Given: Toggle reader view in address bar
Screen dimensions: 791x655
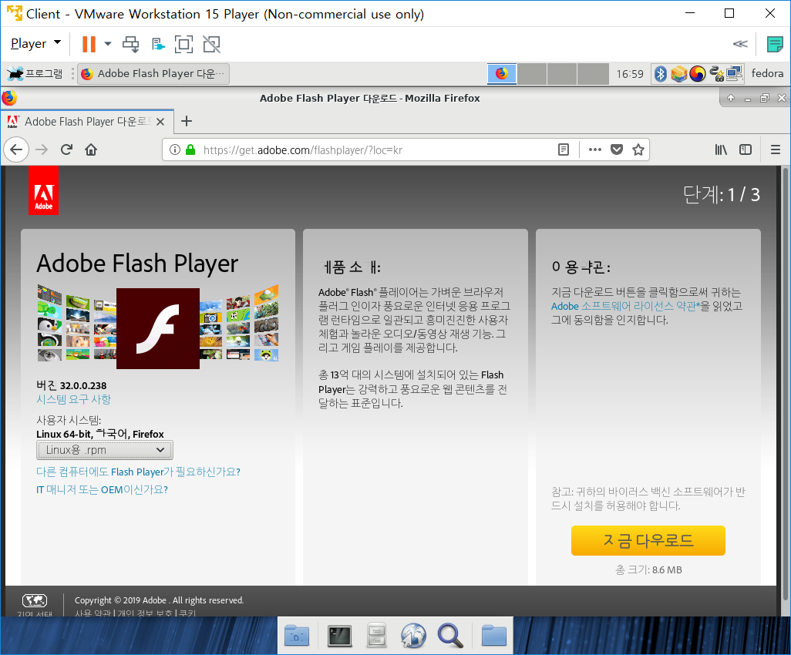Looking at the screenshot, I should point(564,149).
